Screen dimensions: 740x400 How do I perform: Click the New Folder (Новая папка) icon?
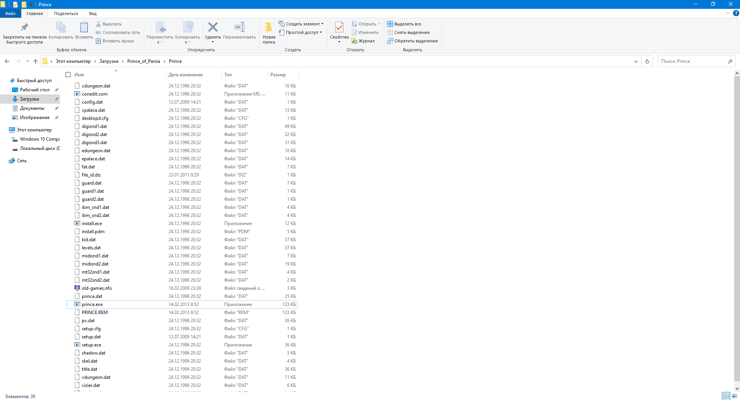tap(269, 27)
